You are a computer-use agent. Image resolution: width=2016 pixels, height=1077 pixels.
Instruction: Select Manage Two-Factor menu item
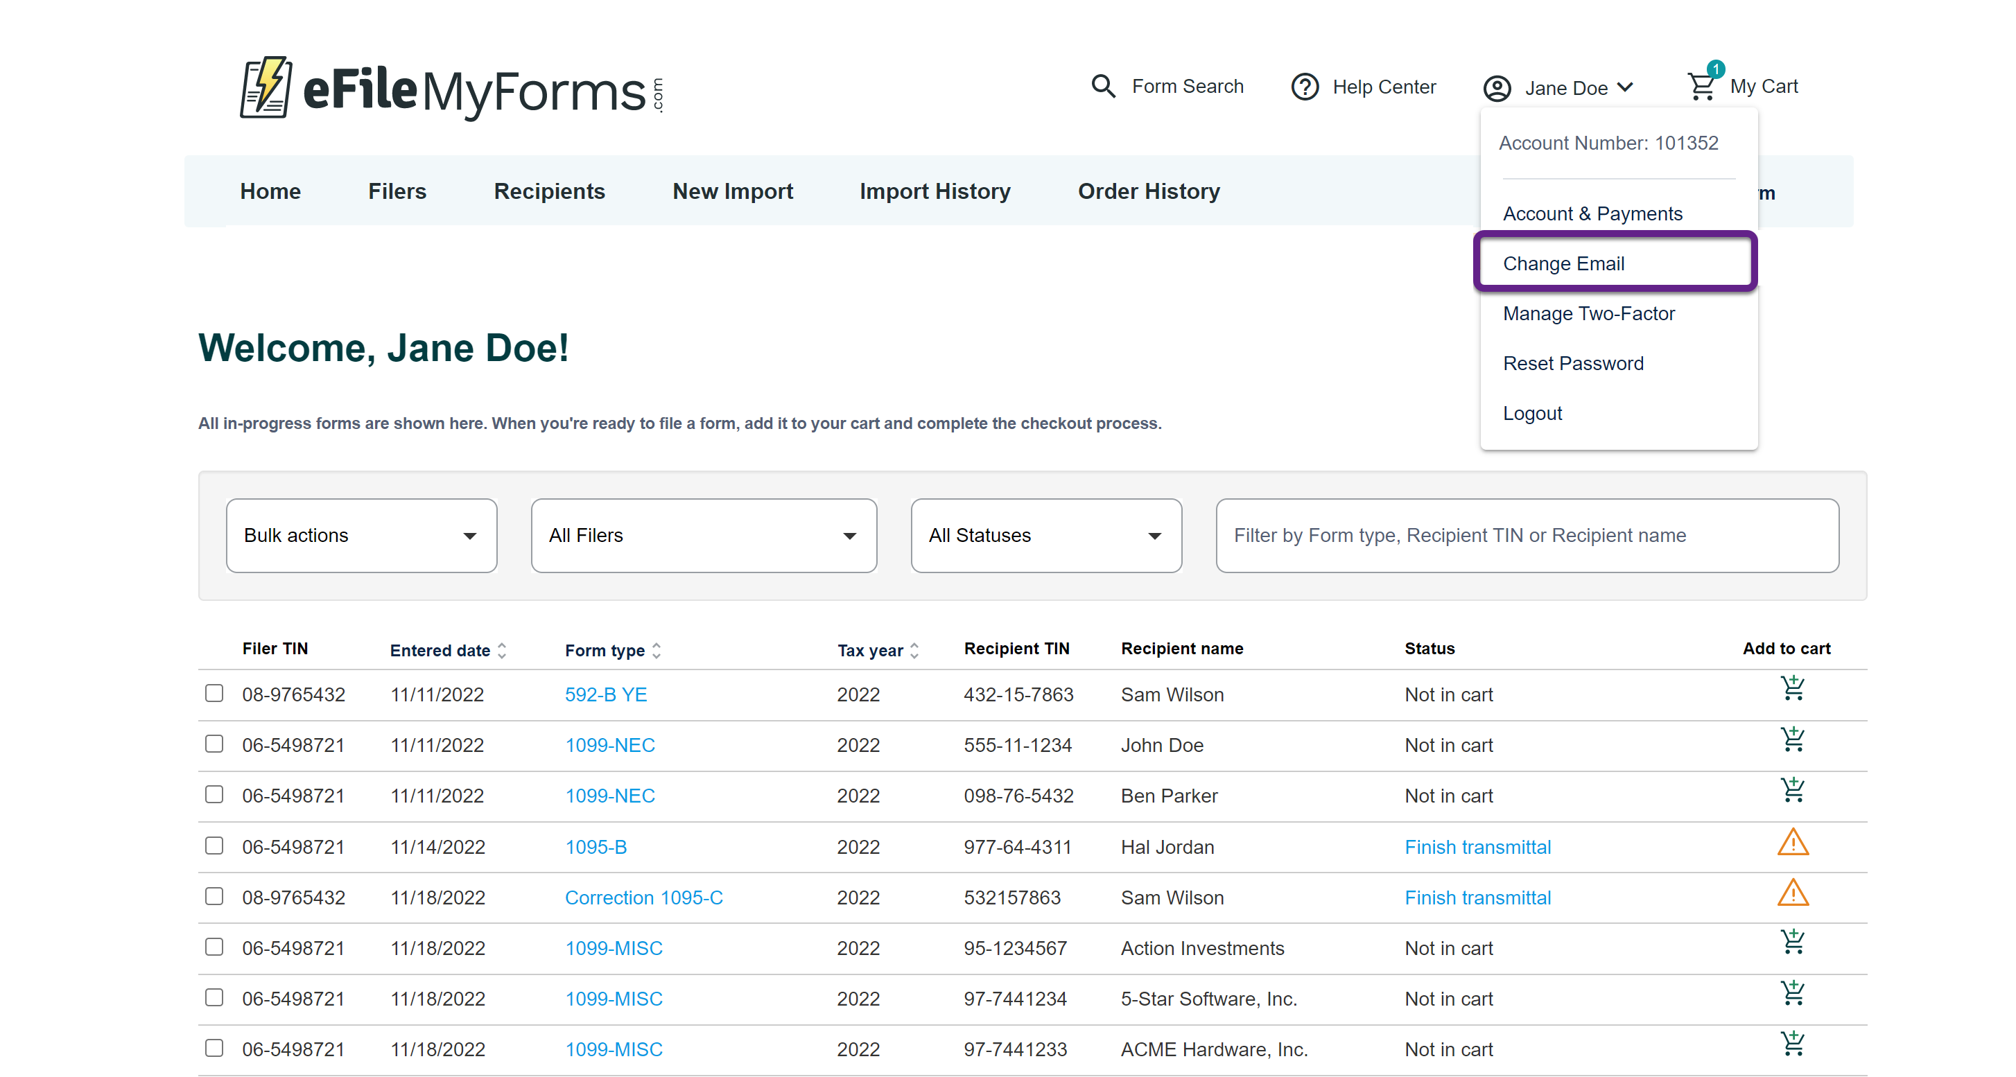point(1588,314)
